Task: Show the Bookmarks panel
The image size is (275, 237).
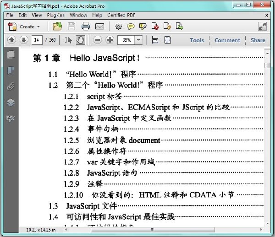Action: pyautogui.click(x=11, y=70)
